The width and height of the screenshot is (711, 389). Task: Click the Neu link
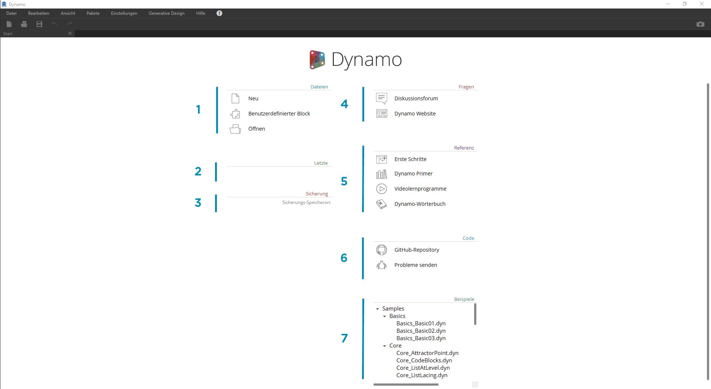point(253,98)
